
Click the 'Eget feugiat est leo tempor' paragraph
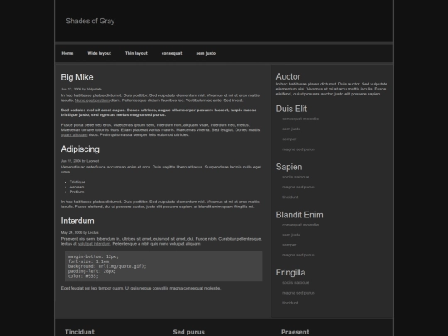[140, 288]
